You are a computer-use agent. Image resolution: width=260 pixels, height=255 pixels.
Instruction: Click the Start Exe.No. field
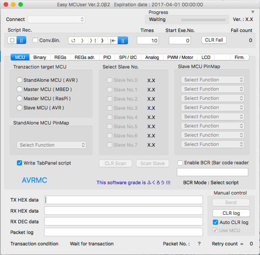(x=180, y=41)
